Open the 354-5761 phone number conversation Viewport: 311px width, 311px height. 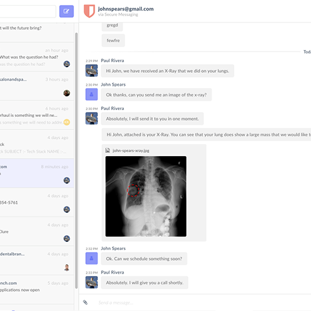37,203
